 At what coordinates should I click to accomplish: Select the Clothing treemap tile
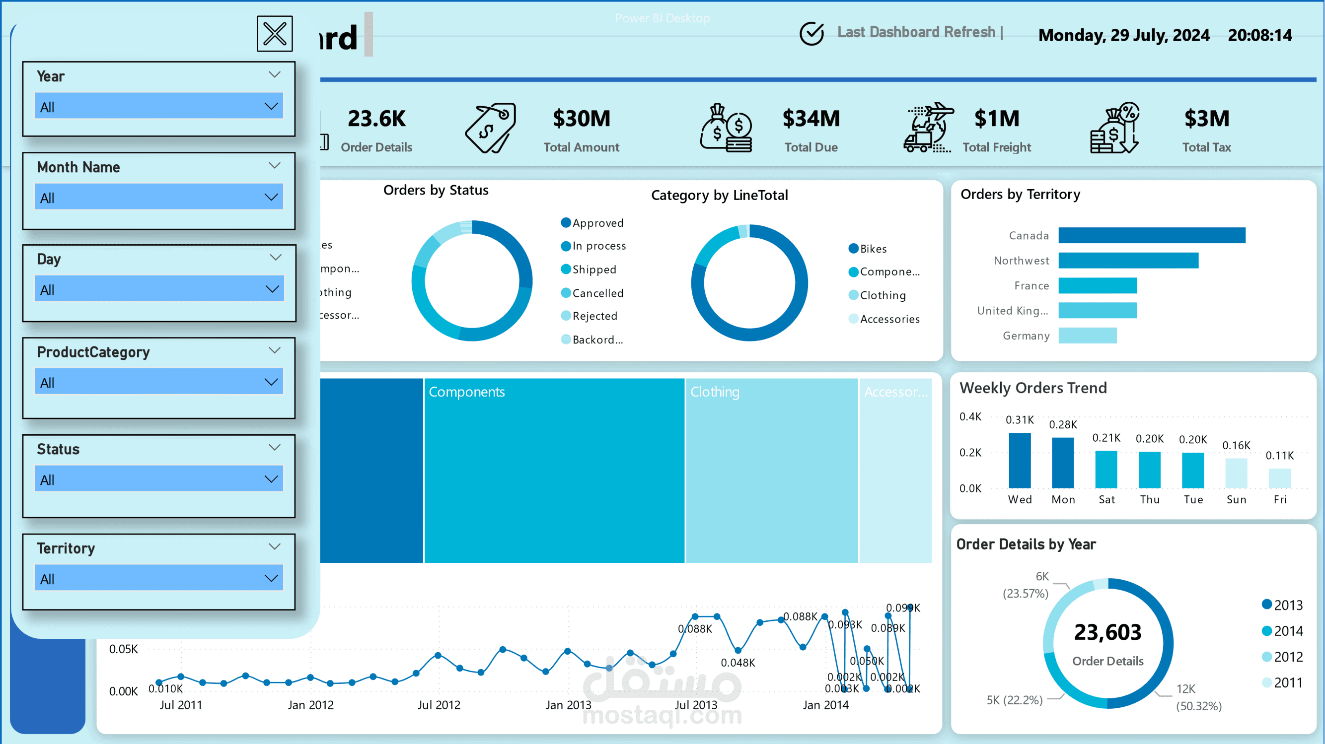click(x=772, y=471)
